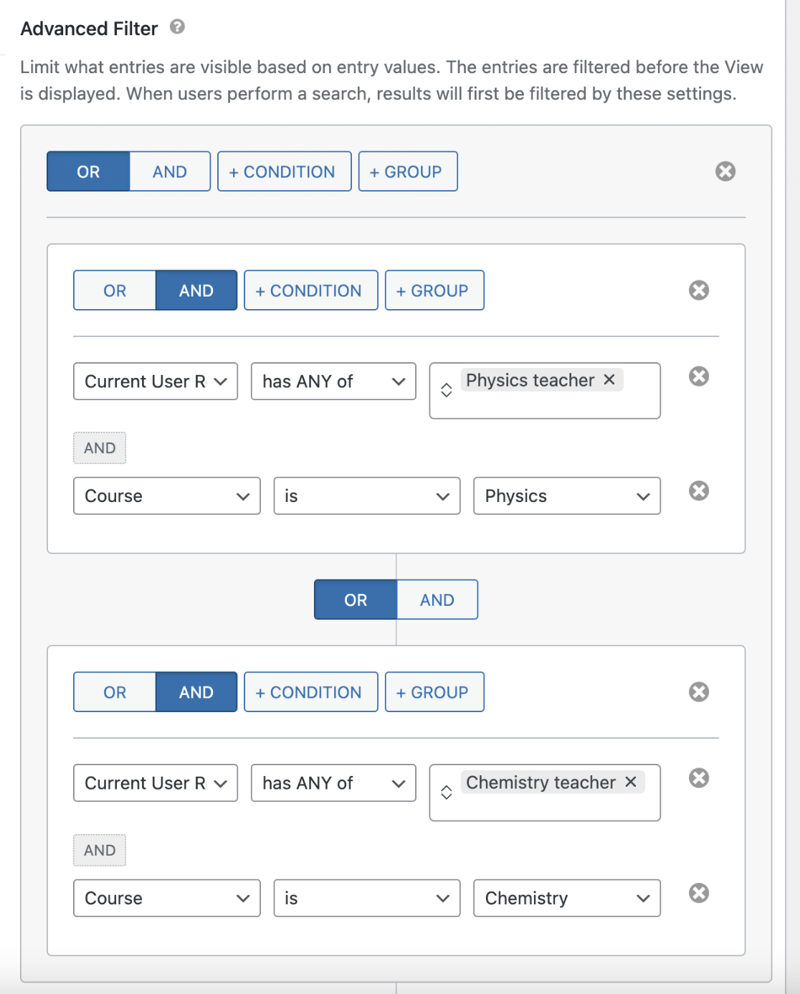The image size is (800, 994).
Task: Select OR in the second nested group
Action: point(114,691)
